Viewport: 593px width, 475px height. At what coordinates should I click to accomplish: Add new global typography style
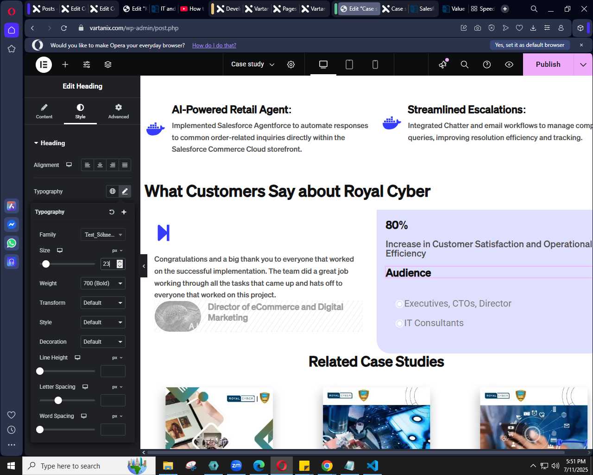(124, 212)
